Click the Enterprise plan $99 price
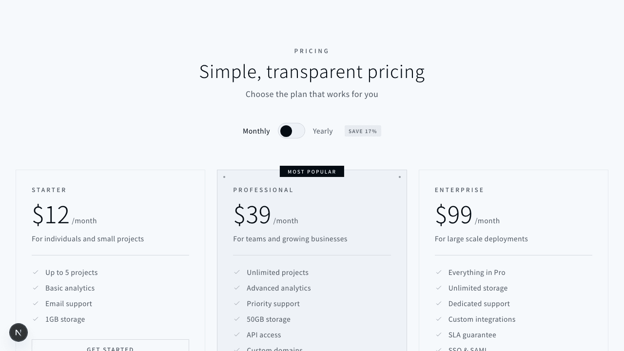The width and height of the screenshot is (624, 351). [x=454, y=215]
